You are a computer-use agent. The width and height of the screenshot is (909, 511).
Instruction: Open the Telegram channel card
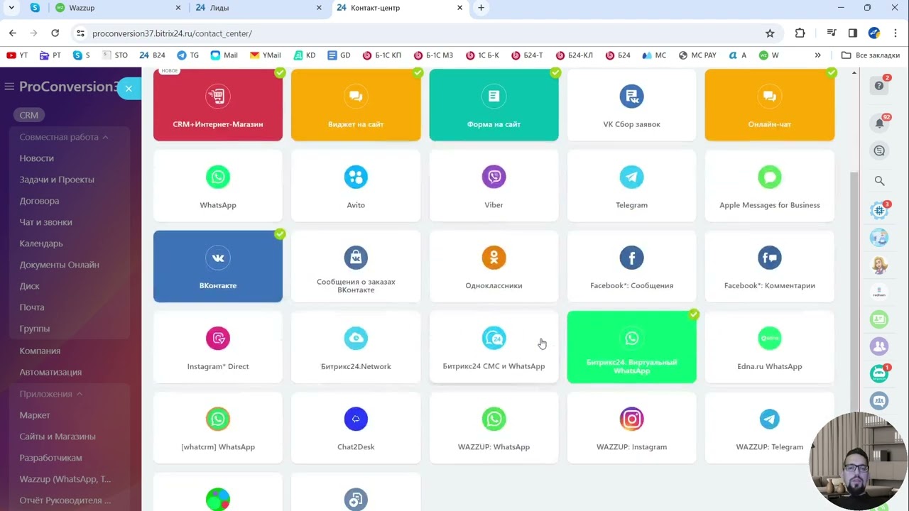pyautogui.click(x=631, y=186)
